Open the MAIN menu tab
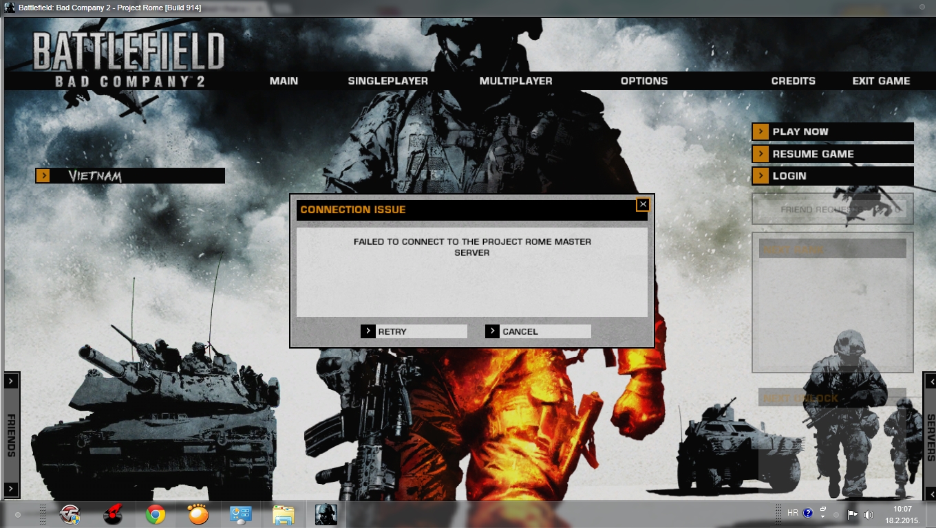The width and height of the screenshot is (936, 528). (x=284, y=81)
